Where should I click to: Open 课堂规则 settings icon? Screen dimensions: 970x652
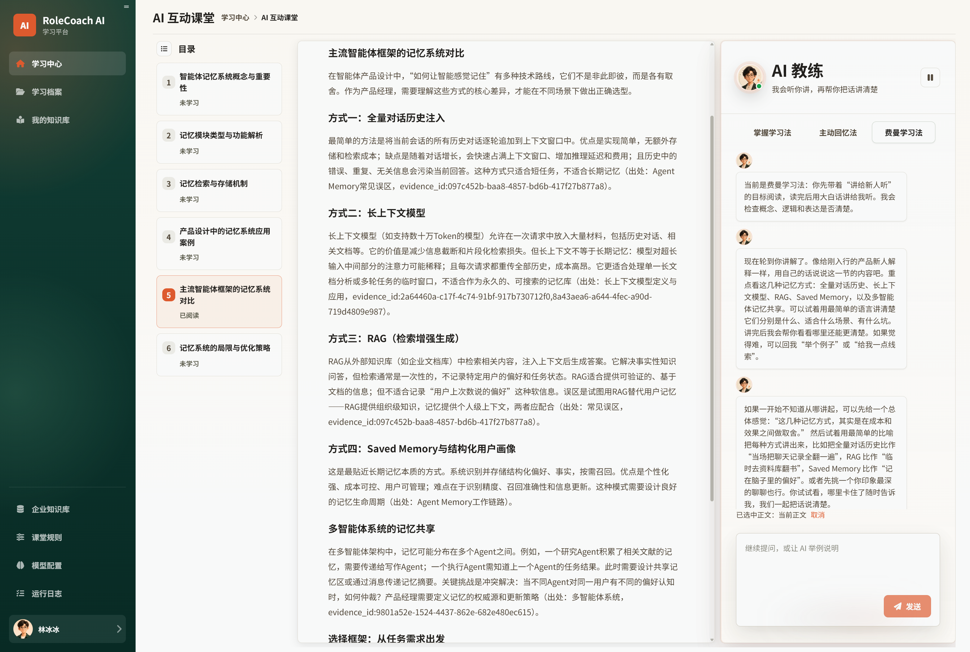point(21,537)
